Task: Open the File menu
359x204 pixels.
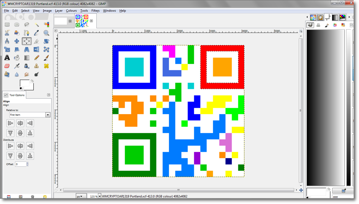Action: 6,11
